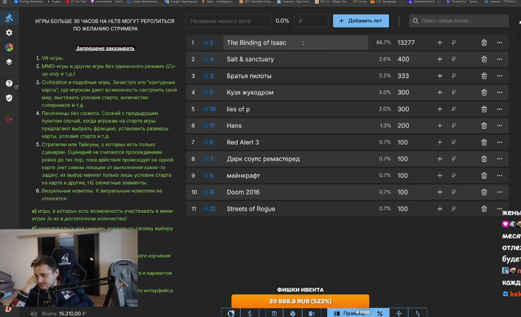Click the lot search field
The height and width of the screenshot is (317, 521).
coord(459,21)
